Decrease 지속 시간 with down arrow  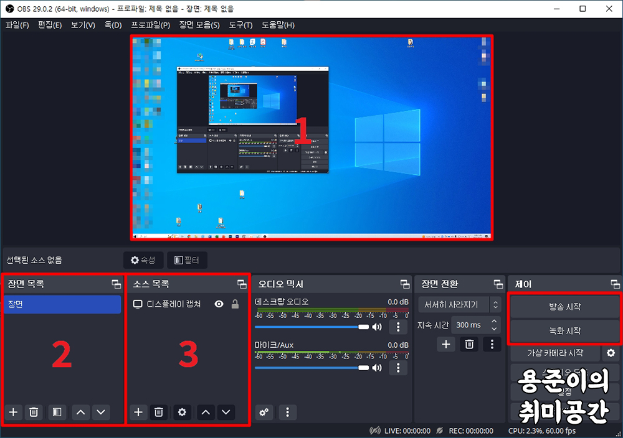point(494,329)
